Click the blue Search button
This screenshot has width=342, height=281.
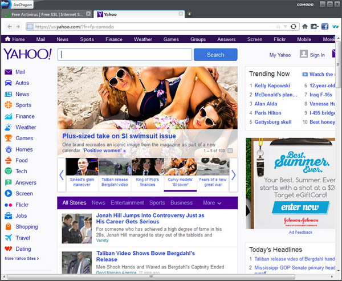click(x=215, y=55)
